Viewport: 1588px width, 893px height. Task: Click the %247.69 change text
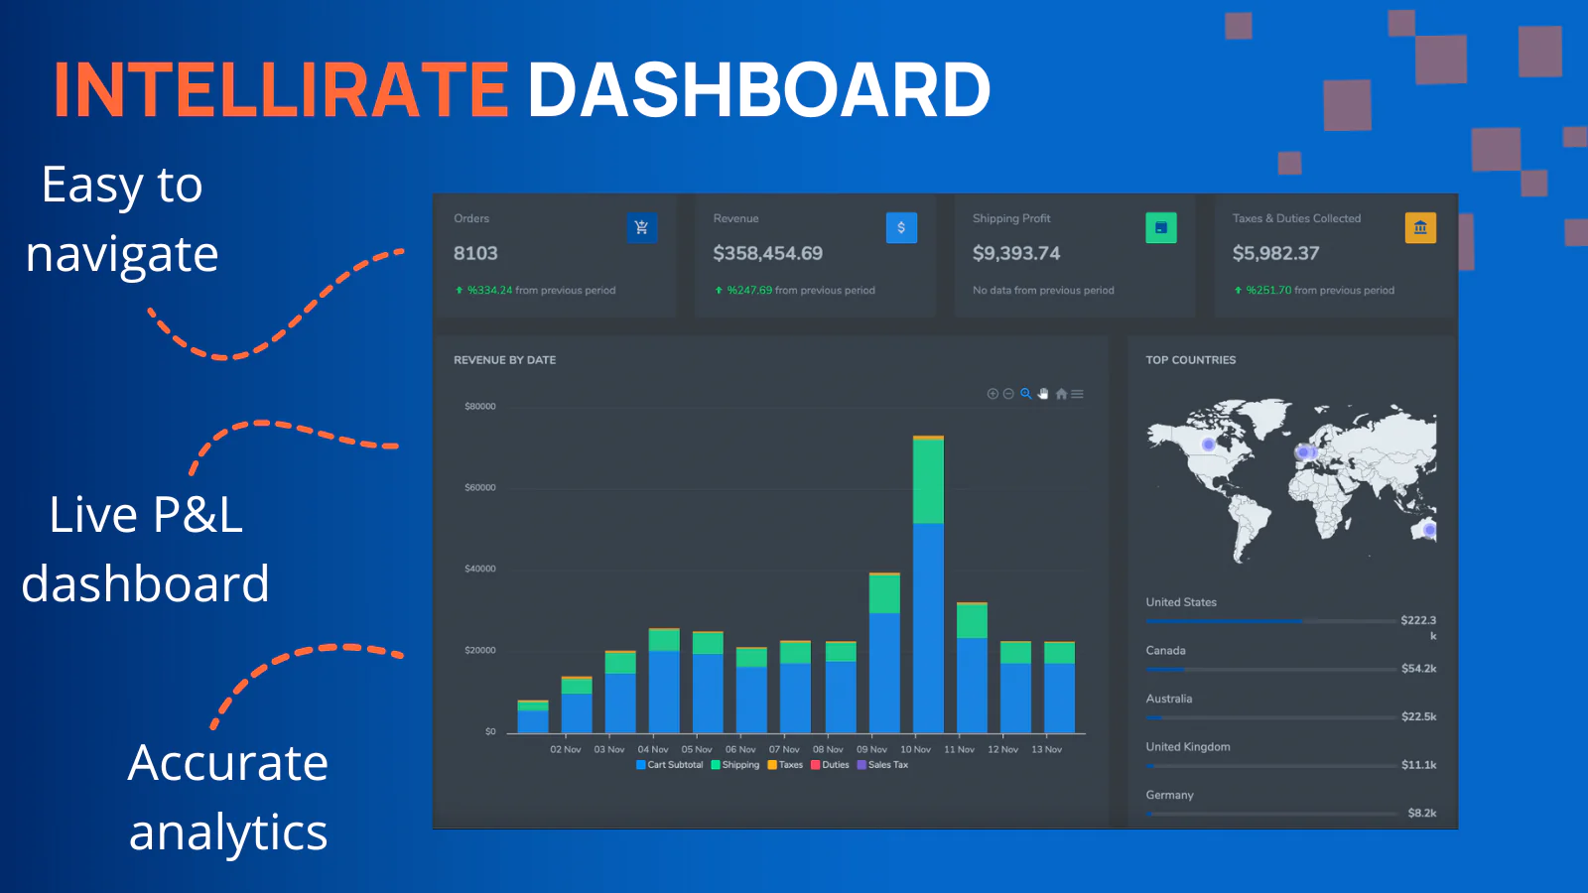click(749, 291)
